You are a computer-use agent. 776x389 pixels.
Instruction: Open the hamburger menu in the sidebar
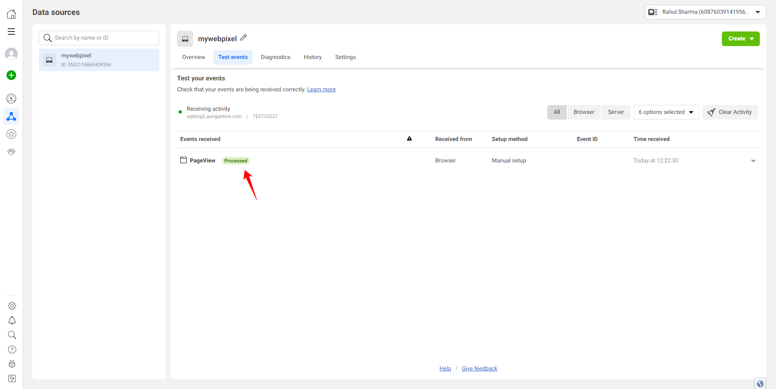11,32
